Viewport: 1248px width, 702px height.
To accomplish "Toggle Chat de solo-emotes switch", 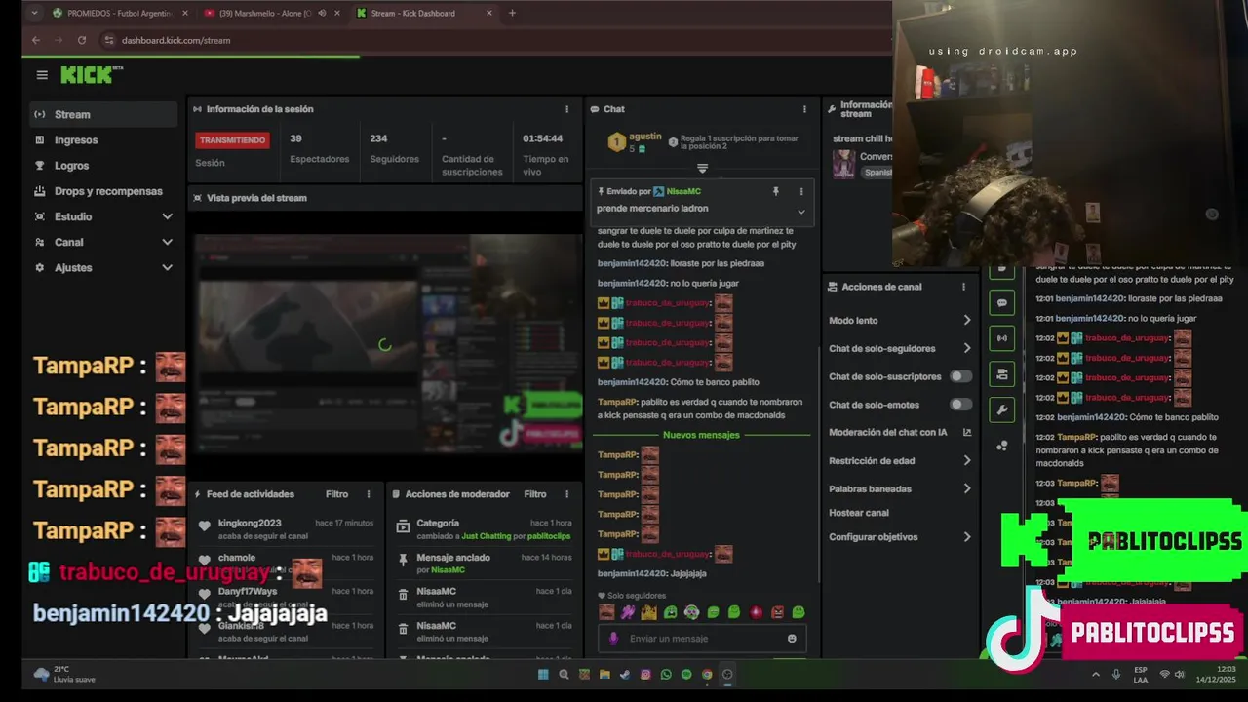I will pyautogui.click(x=961, y=404).
